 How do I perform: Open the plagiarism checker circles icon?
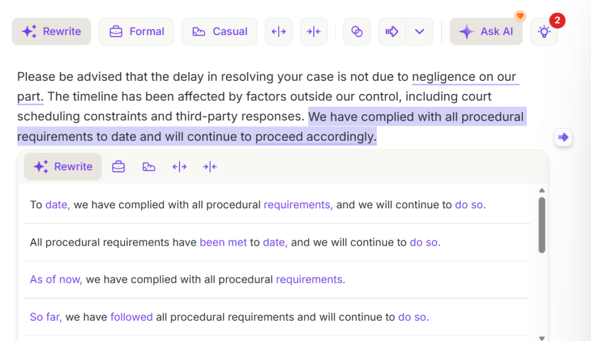coord(357,32)
